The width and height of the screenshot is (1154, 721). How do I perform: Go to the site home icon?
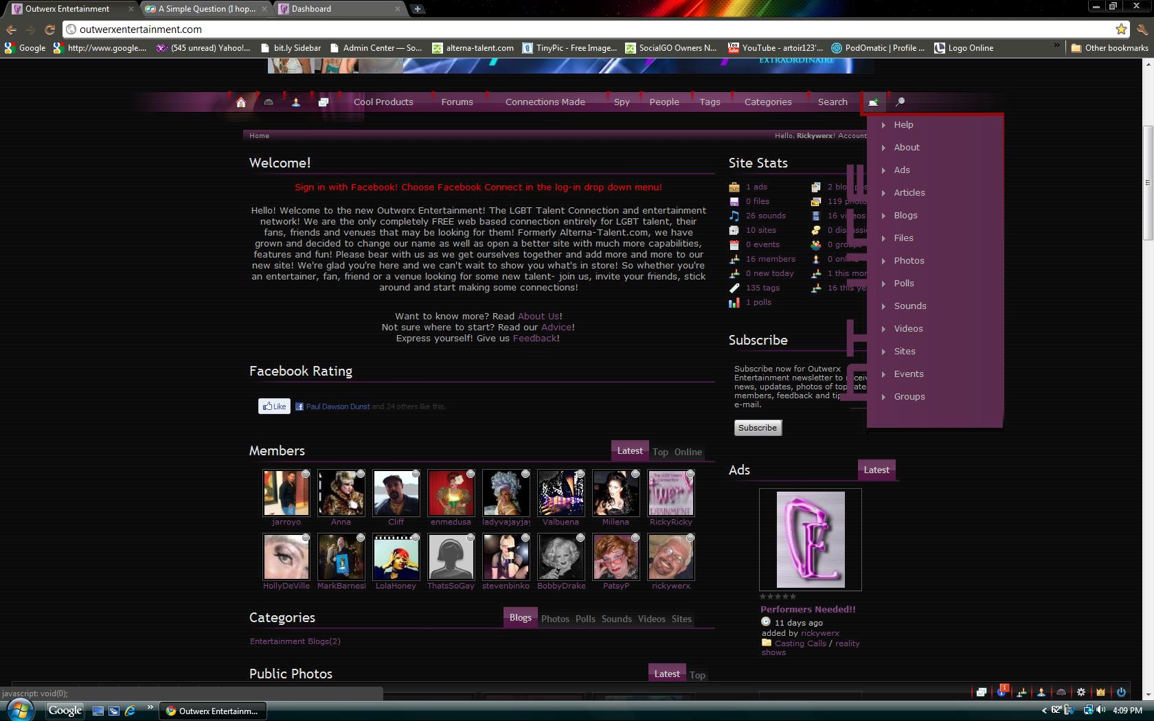point(241,102)
